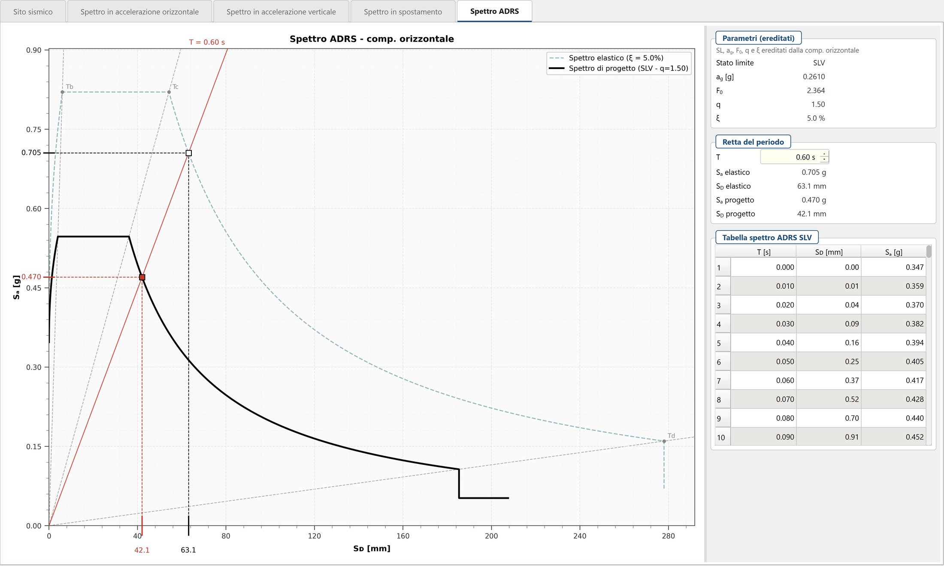Click table cell T value 0.010
This screenshot has width=944, height=566.
763,286
